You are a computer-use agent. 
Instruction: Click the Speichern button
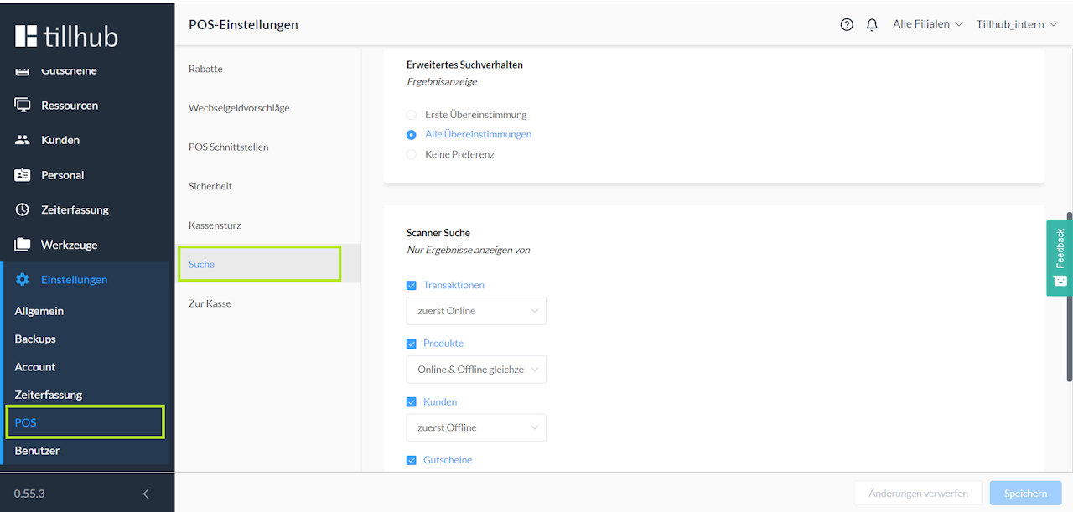(x=1025, y=493)
